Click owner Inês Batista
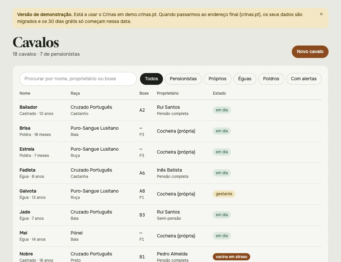Viewport: 341px width, 262px height. click(x=169, y=170)
